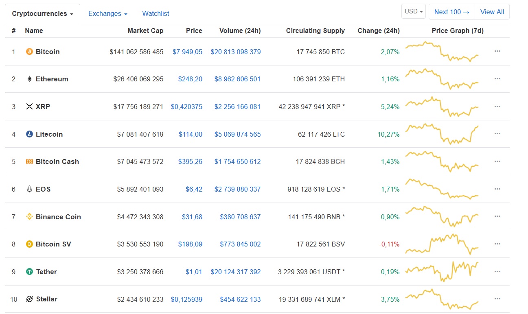Click the Litecoin logo icon
The width and height of the screenshot is (528, 314).
[x=29, y=134]
